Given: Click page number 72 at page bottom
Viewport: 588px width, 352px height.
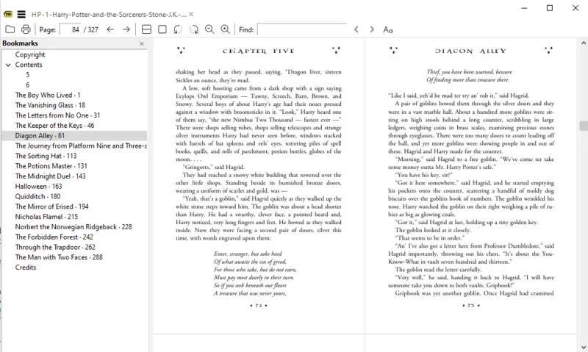Looking at the screenshot, I should (x=259, y=306).
